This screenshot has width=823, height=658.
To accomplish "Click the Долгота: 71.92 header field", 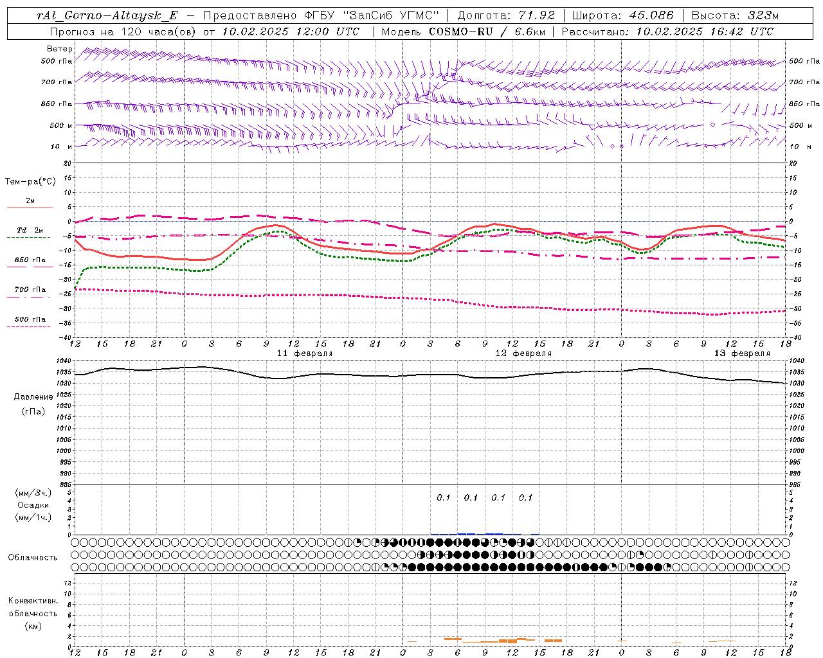I will point(505,15).
